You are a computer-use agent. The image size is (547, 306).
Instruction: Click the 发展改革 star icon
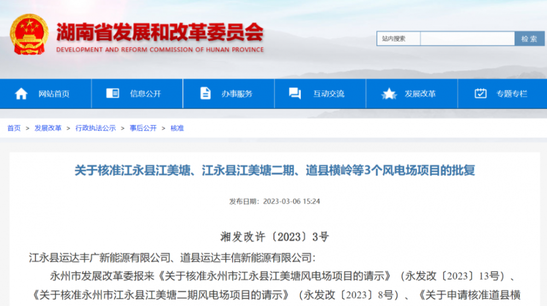[388, 94]
